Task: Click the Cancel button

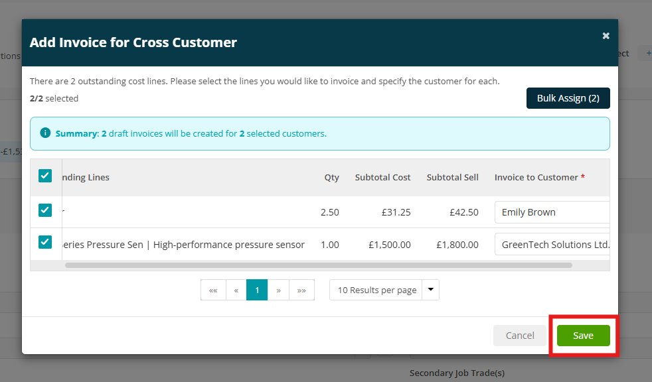Action: 520,336
